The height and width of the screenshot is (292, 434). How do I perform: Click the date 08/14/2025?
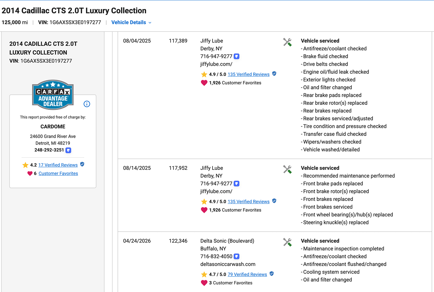tap(137, 168)
